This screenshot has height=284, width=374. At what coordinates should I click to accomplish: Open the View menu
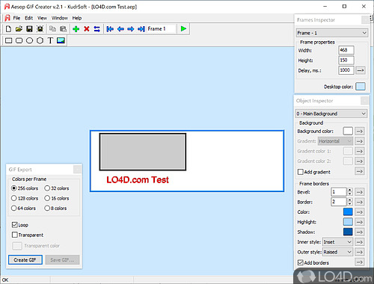pyautogui.click(x=42, y=18)
